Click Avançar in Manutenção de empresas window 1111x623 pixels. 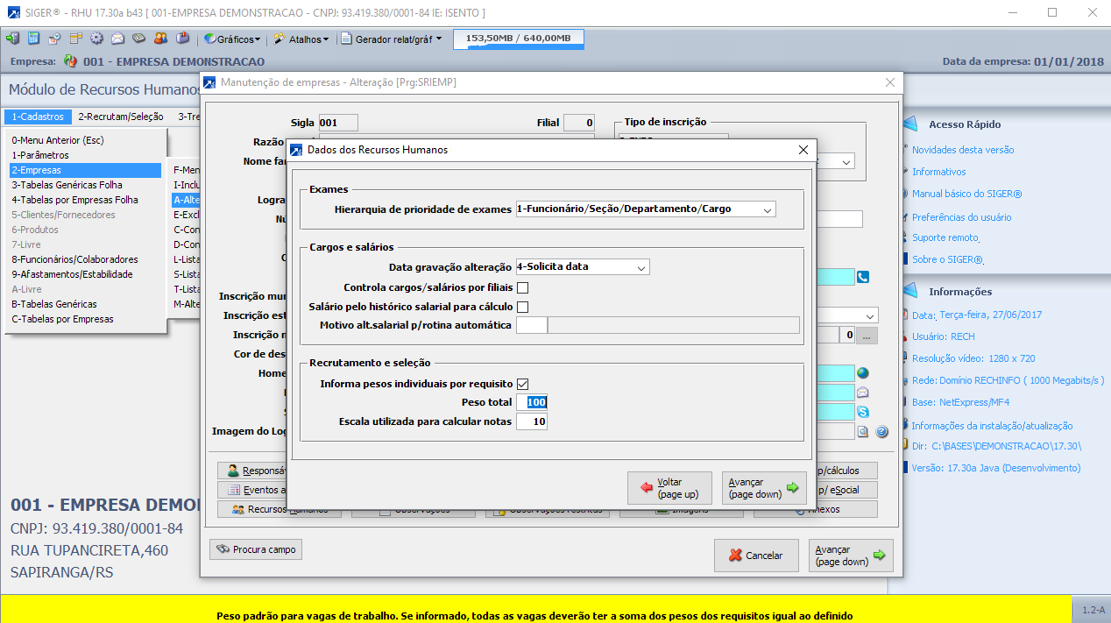(851, 556)
